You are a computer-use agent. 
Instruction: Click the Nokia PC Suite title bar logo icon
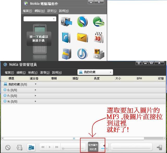(26, 3)
